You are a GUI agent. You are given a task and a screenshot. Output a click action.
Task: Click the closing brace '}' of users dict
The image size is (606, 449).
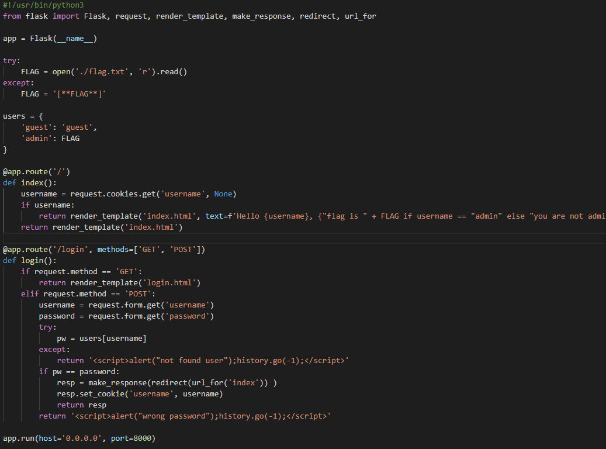pos(5,150)
